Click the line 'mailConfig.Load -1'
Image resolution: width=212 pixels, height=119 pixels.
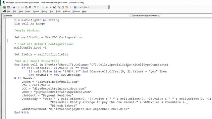point(30,48)
